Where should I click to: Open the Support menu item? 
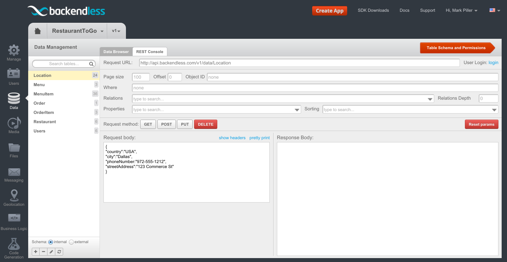point(427,10)
